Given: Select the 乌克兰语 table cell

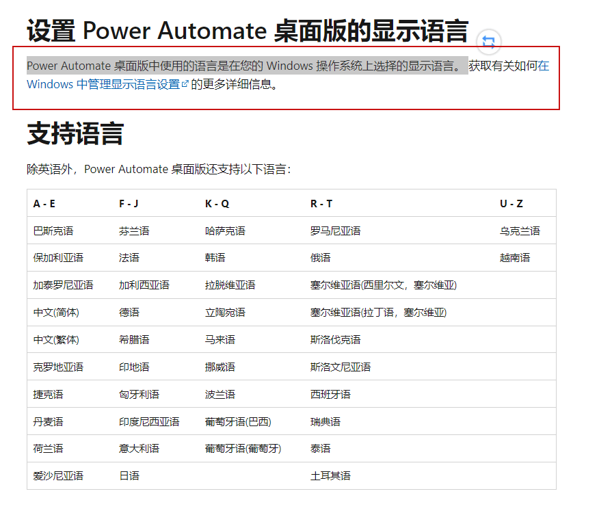Looking at the screenshot, I should (520, 231).
